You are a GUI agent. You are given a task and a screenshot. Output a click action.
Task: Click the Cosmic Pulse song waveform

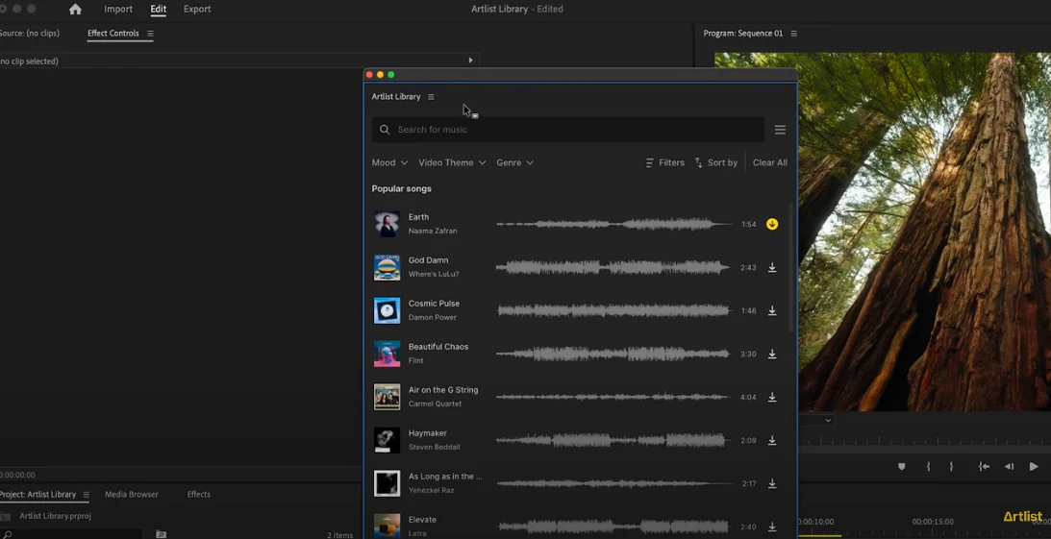[614, 310]
